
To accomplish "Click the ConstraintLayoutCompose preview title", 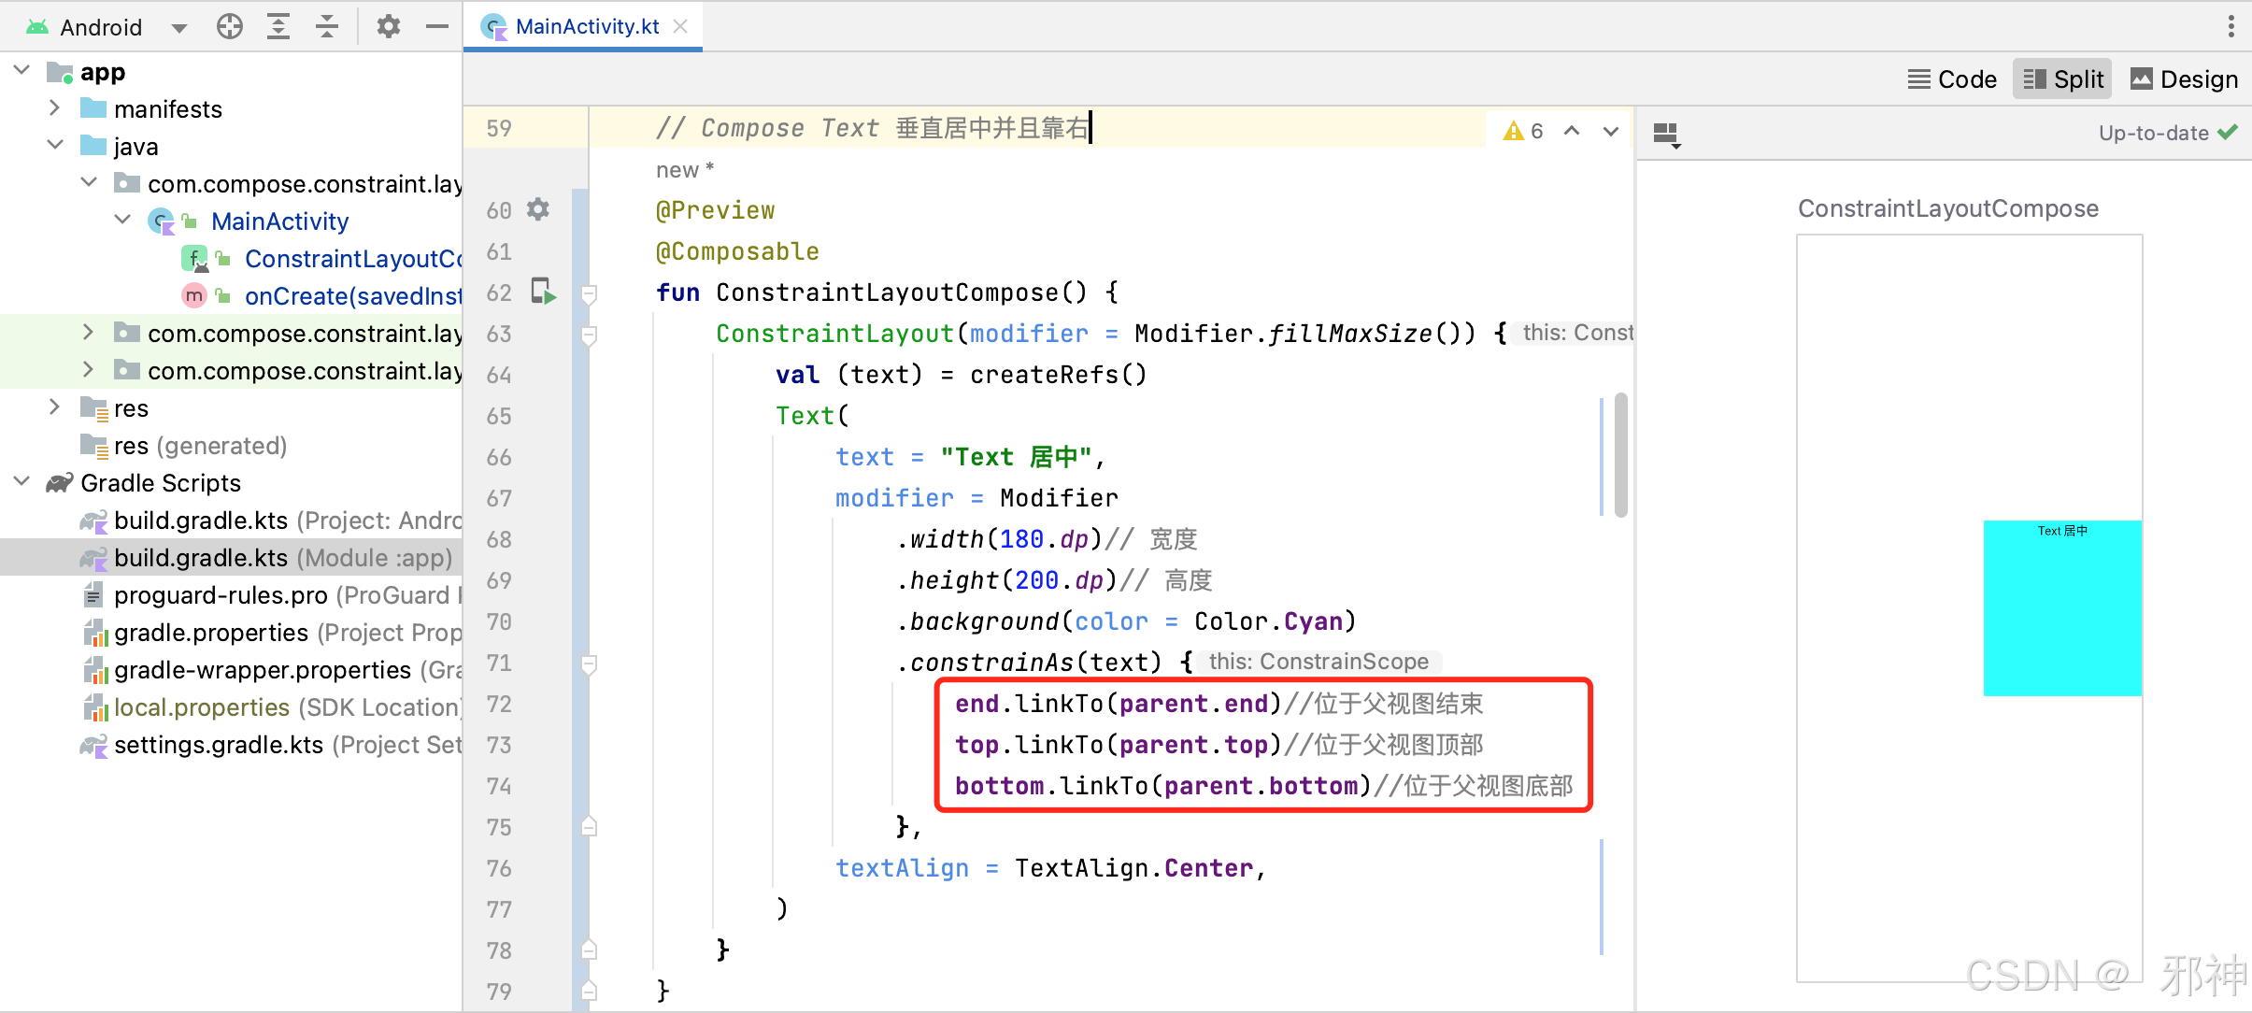I will [1948, 208].
